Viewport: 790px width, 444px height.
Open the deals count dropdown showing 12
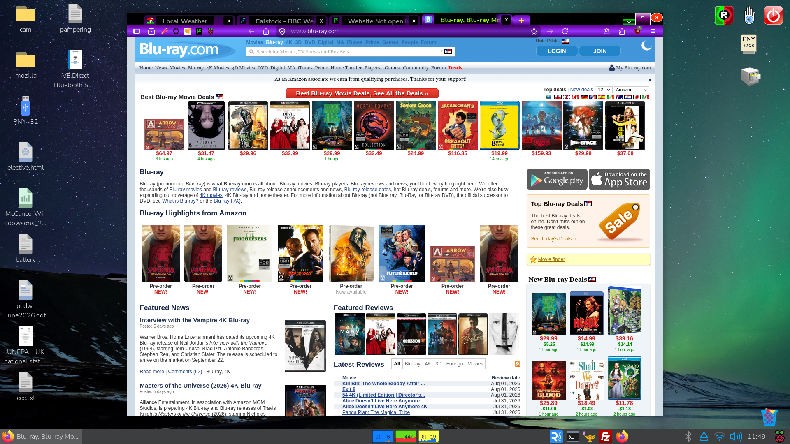point(604,90)
